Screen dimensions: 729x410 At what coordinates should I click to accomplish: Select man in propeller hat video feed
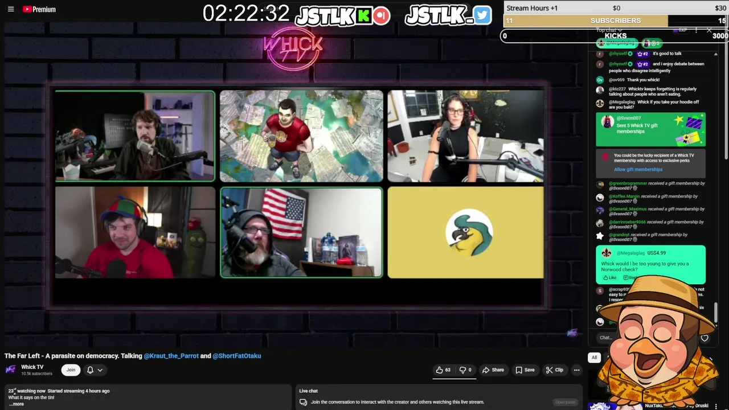click(x=135, y=232)
